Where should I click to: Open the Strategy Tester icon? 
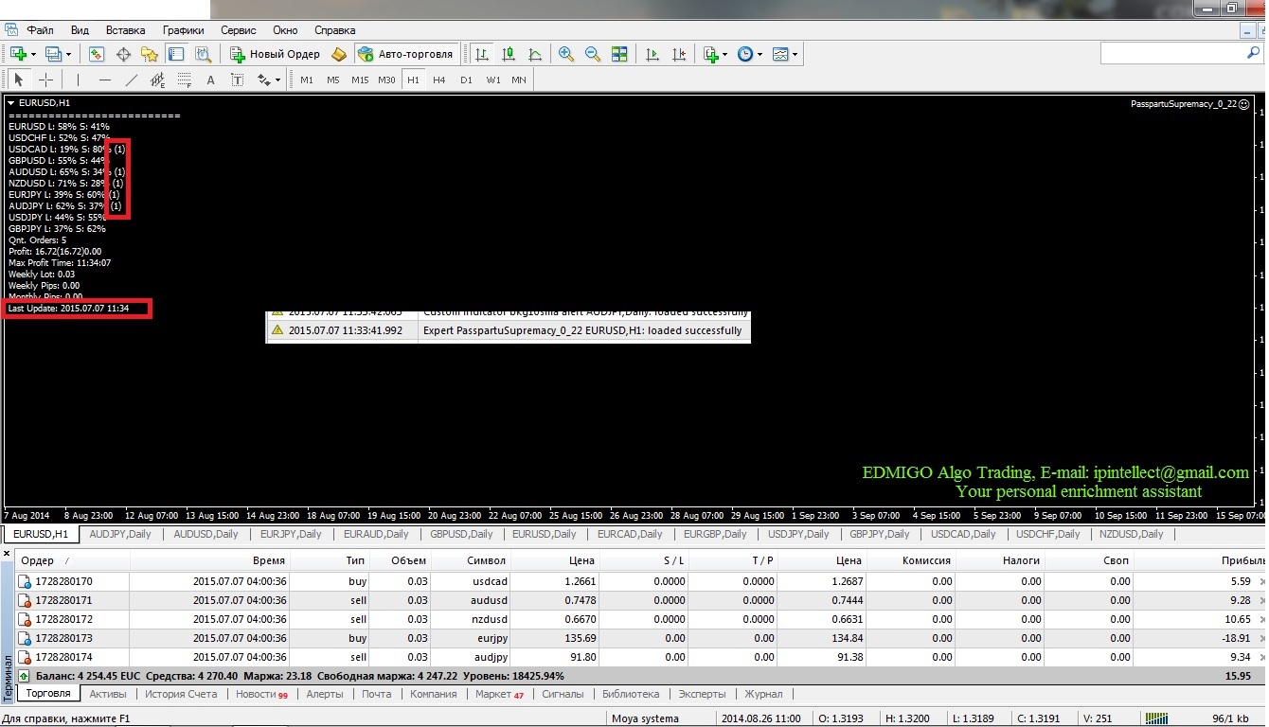[x=203, y=54]
